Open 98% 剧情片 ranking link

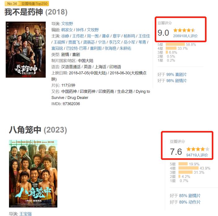coord(176,81)
